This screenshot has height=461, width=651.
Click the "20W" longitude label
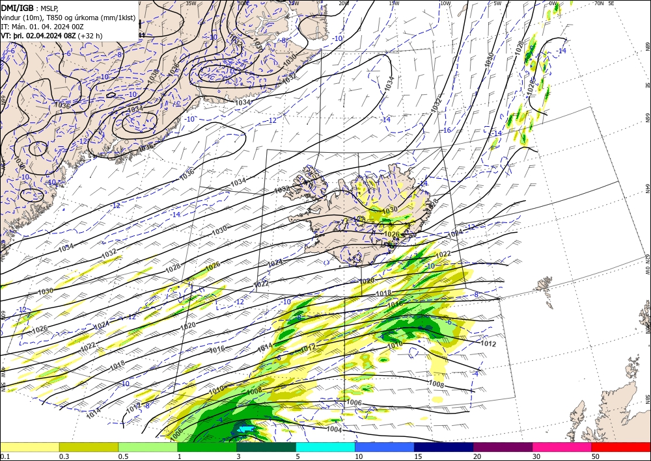[x=343, y=3]
